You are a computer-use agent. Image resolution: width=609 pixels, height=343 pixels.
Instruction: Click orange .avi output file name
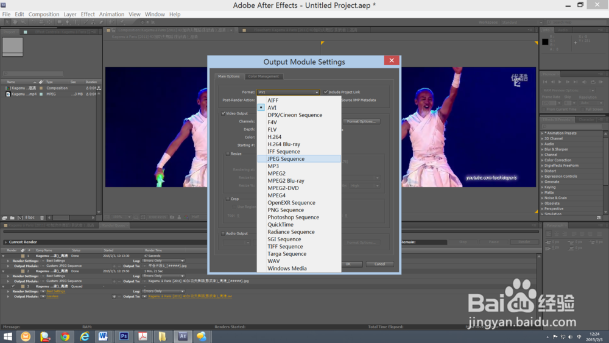[x=190, y=296]
